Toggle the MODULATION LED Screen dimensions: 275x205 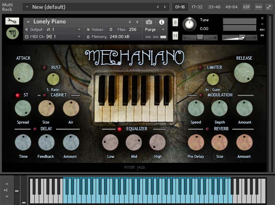coord(201,95)
